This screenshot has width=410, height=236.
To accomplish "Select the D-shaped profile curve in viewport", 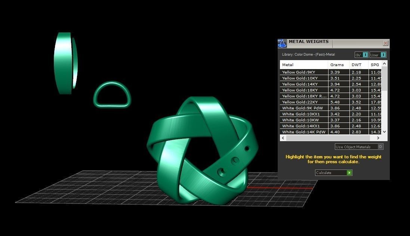I will 112,94.
